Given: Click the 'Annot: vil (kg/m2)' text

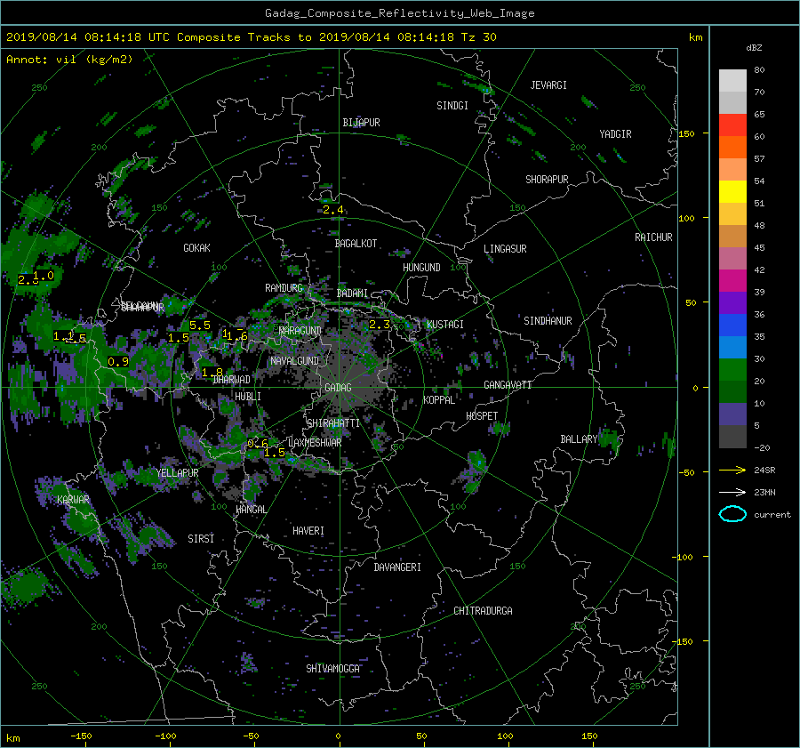Looking at the screenshot, I should tap(69, 60).
